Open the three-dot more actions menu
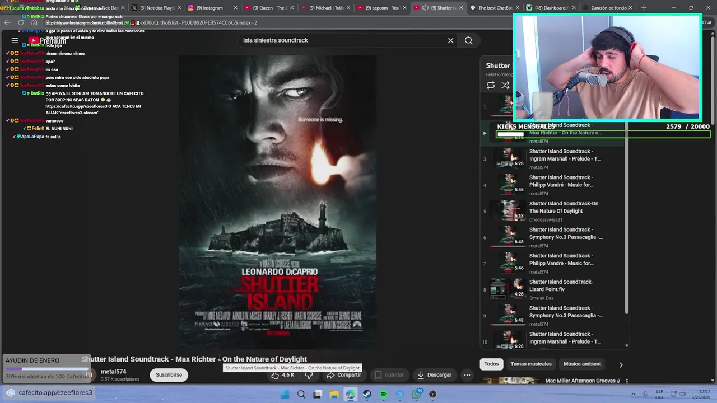The image size is (717, 403). point(467,375)
